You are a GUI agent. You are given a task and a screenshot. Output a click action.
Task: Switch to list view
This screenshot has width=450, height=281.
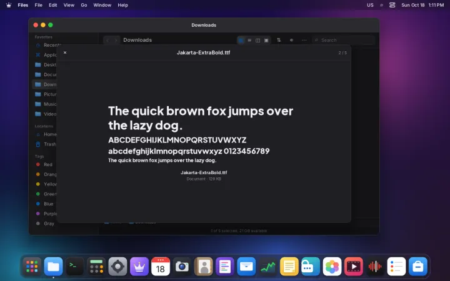click(249, 40)
